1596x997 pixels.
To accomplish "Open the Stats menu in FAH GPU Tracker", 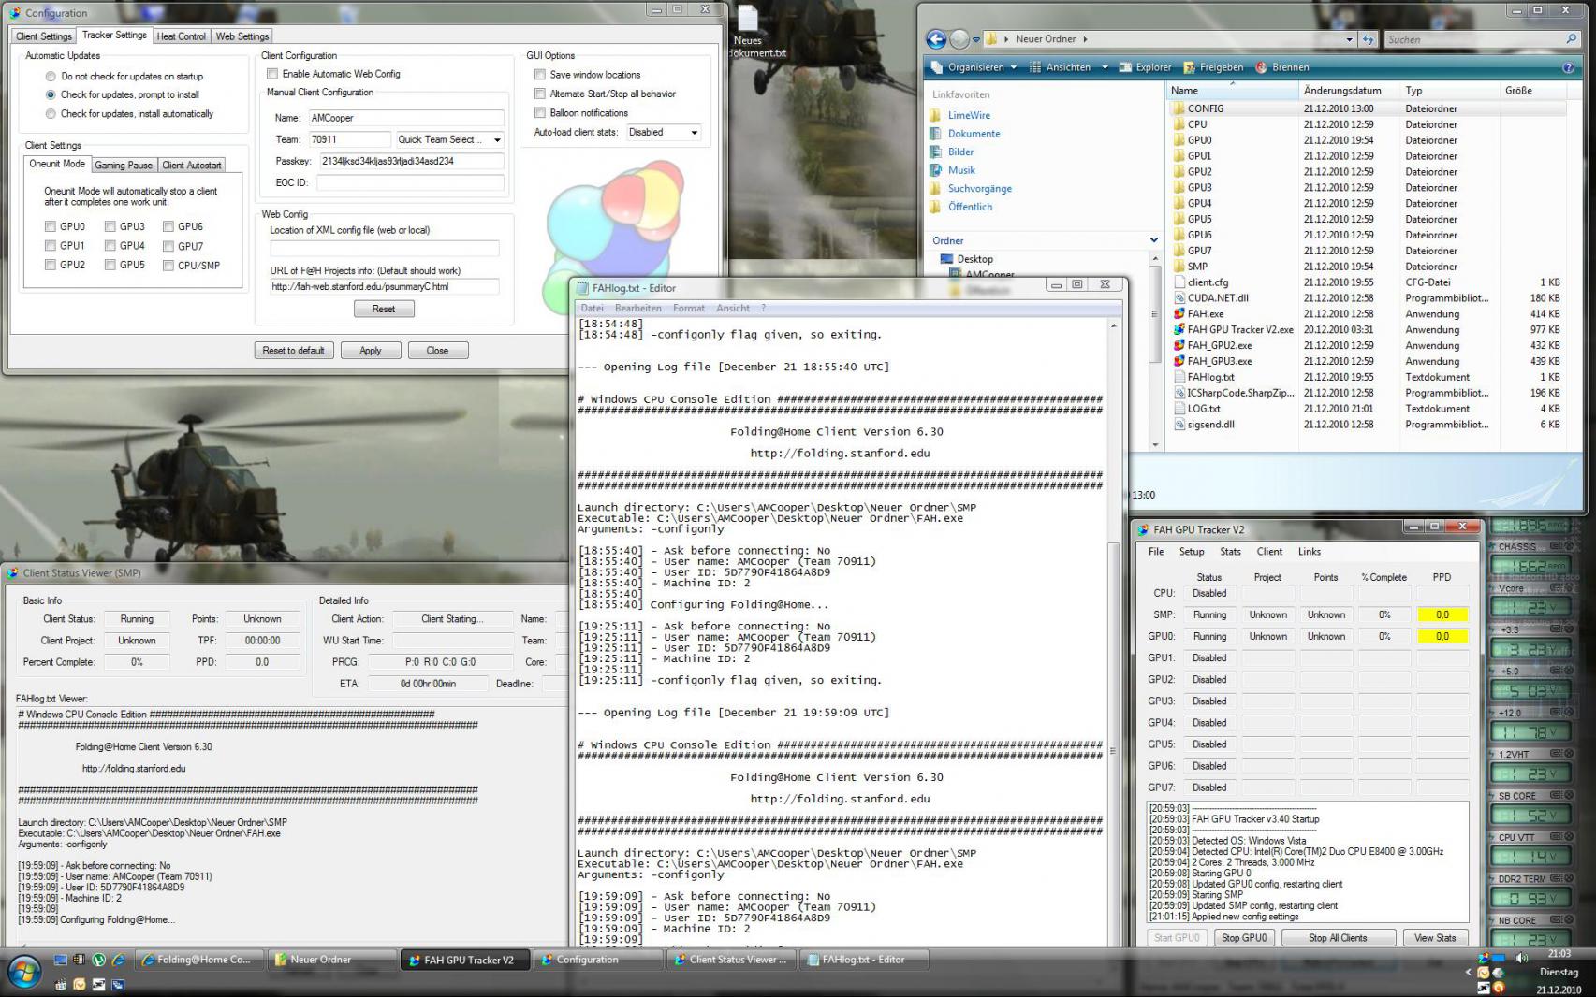I will tap(1231, 552).
